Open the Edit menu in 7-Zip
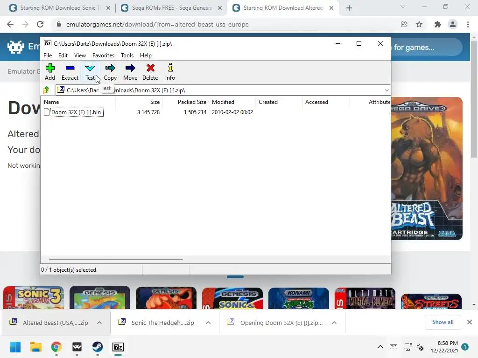 pos(63,55)
